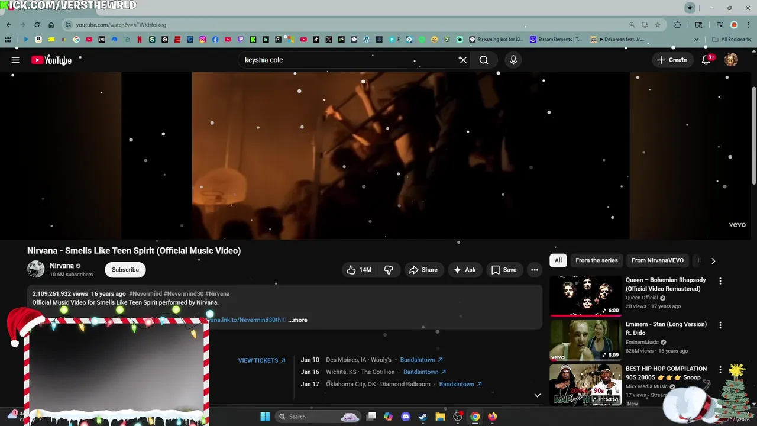
Task: Open the Nirvana channel name link
Action: pos(62,266)
